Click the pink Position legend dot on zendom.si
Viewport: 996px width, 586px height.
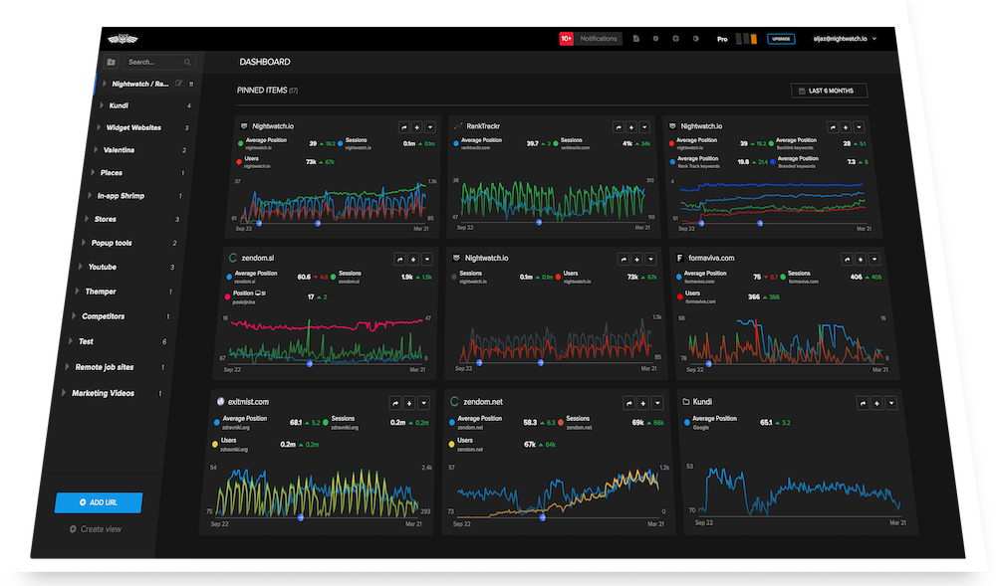point(227,296)
